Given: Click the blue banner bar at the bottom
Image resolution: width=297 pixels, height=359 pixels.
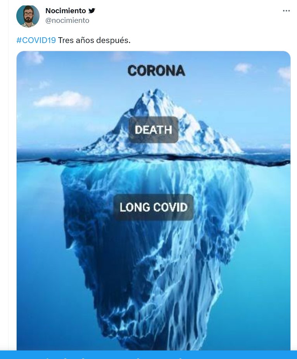Looking at the screenshot, I should pyautogui.click(x=148, y=355).
